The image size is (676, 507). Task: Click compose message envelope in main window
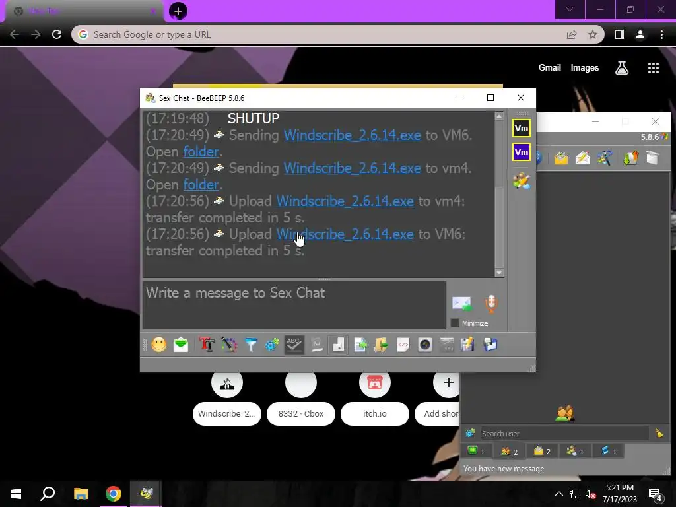click(x=582, y=158)
